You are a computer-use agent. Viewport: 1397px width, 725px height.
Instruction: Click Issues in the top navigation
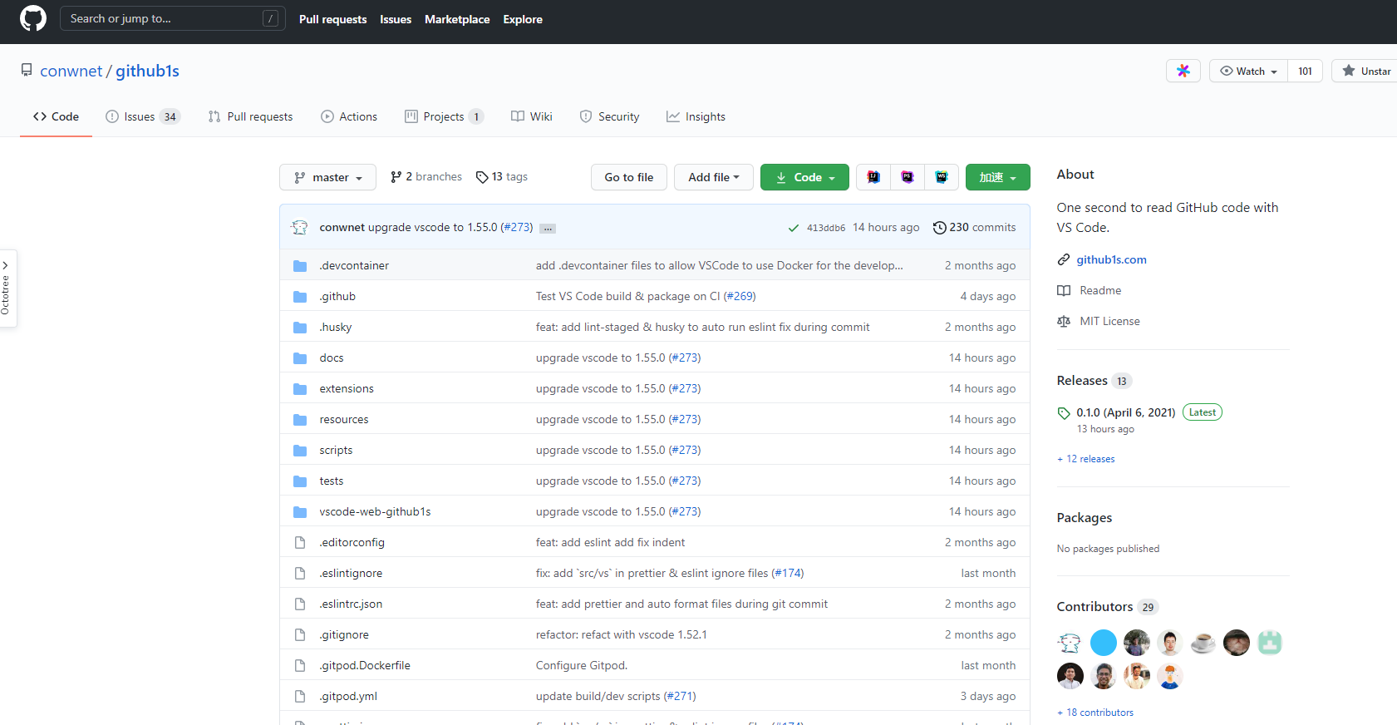coord(396,19)
